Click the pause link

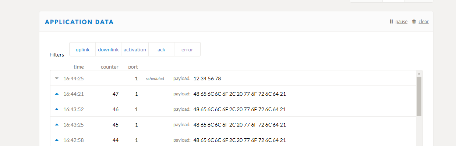coord(402,22)
